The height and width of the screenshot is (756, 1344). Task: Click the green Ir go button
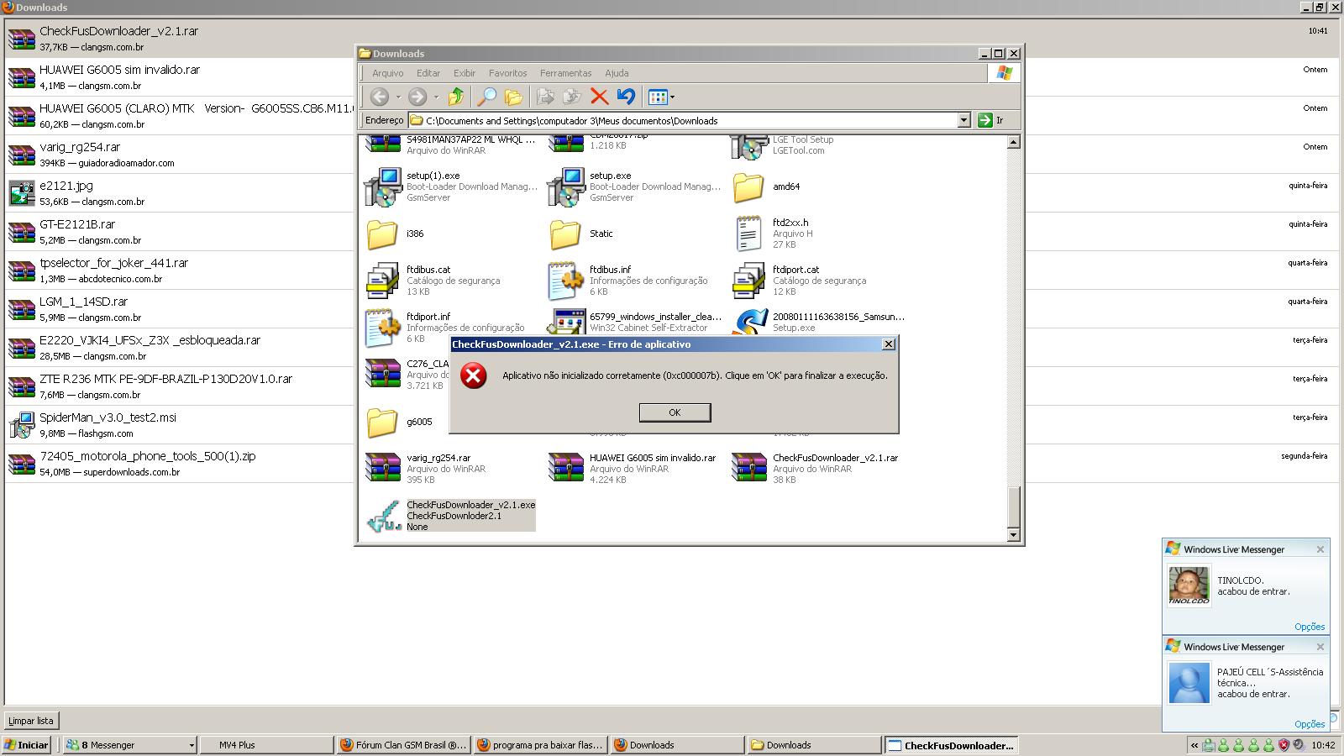pos(990,121)
